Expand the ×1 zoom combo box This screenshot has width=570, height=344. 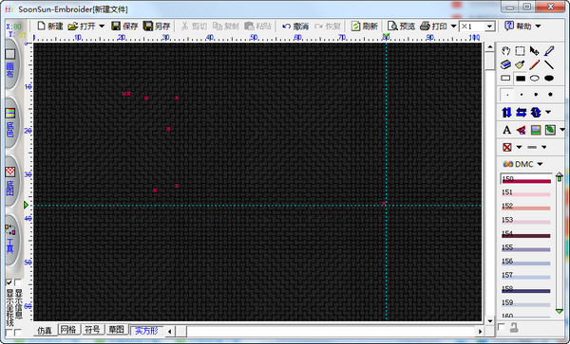coord(489,27)
